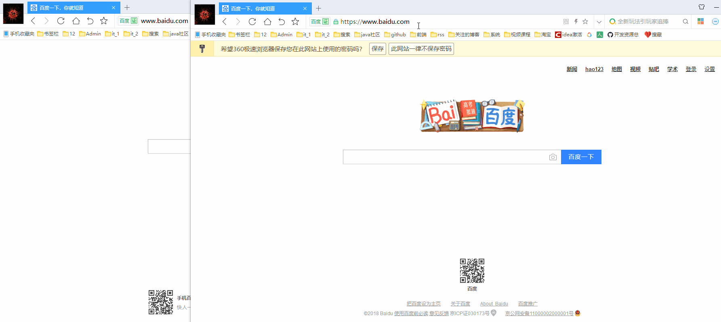Open 开发资源总 GitHub bookmark

tap(623, 35)
